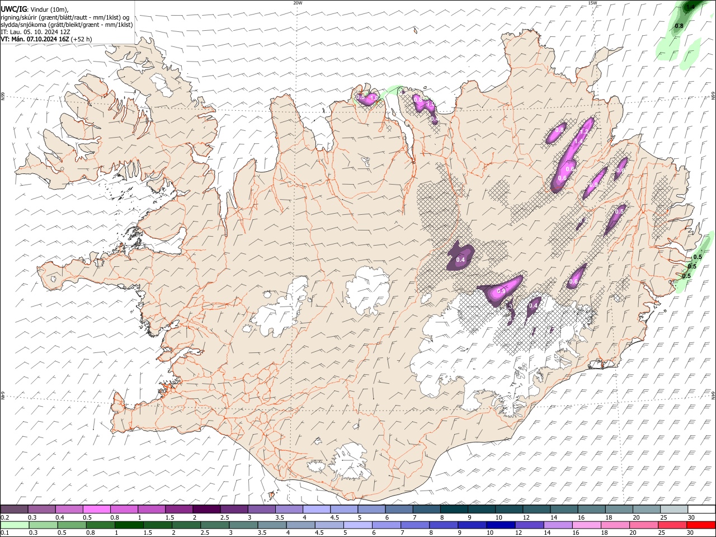Pick the light grey swatch labeled 25

point(673,509)
